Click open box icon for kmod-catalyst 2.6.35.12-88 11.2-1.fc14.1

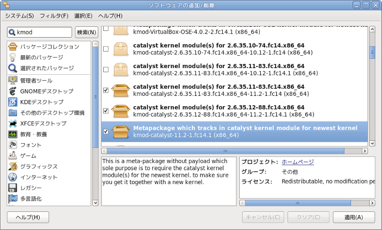pos(121,111)
